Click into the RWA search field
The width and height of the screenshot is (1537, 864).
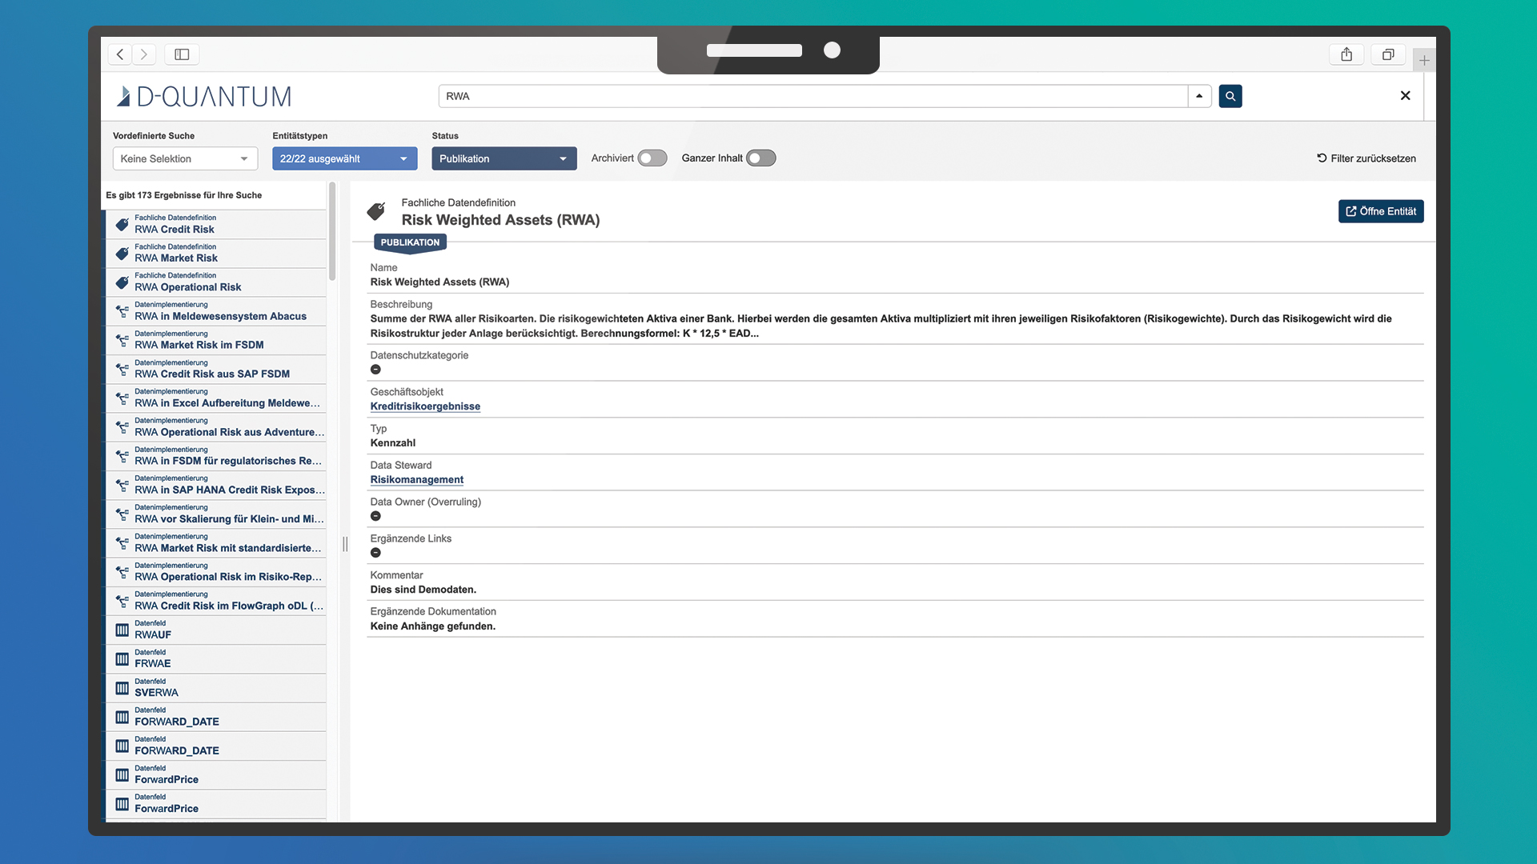click(x=813, y=96)
